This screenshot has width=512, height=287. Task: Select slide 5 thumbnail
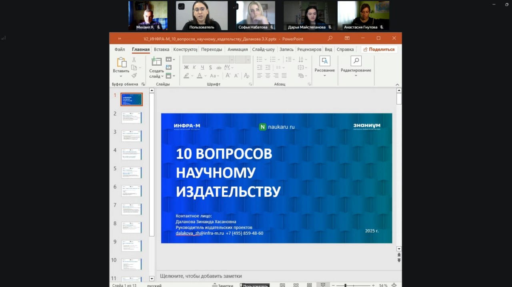[132, 173]
